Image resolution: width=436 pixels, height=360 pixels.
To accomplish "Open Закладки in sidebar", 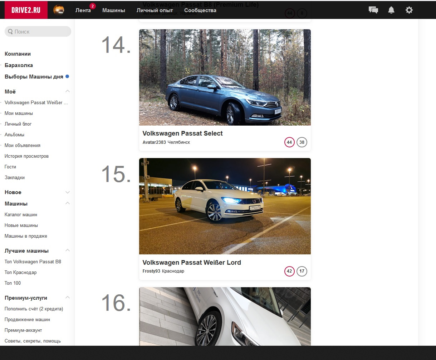I will pyautogui.click(x=15, y=177).
